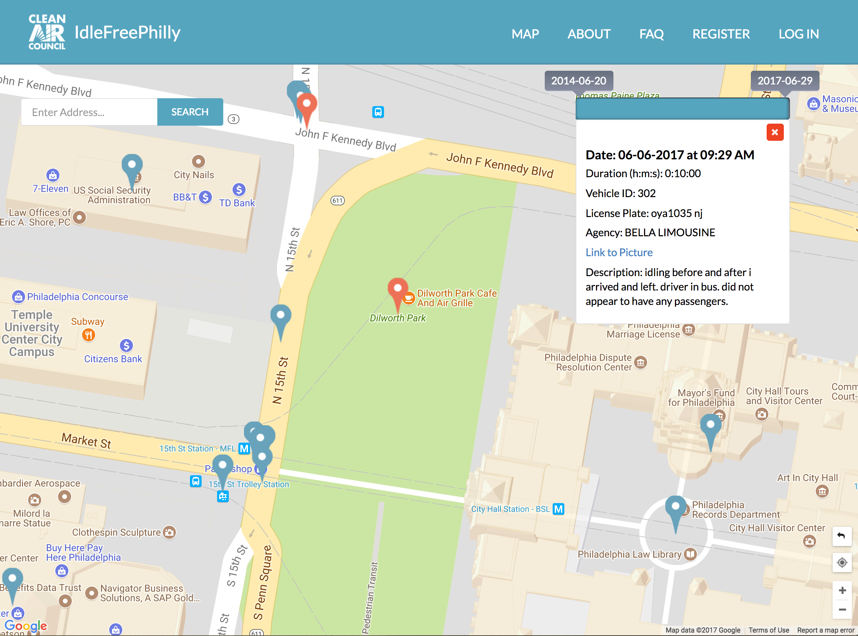Open the REGISTER page

(x=721, y=34)
